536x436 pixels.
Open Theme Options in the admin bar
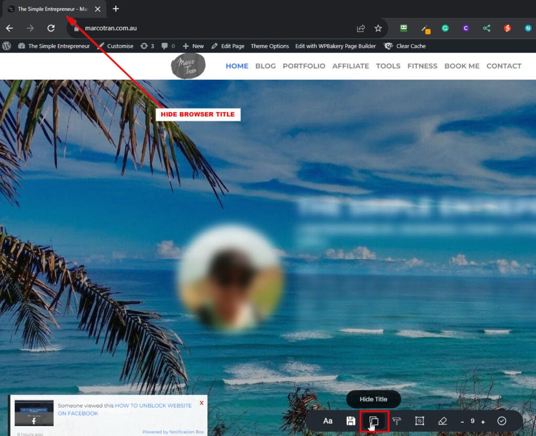270,46
